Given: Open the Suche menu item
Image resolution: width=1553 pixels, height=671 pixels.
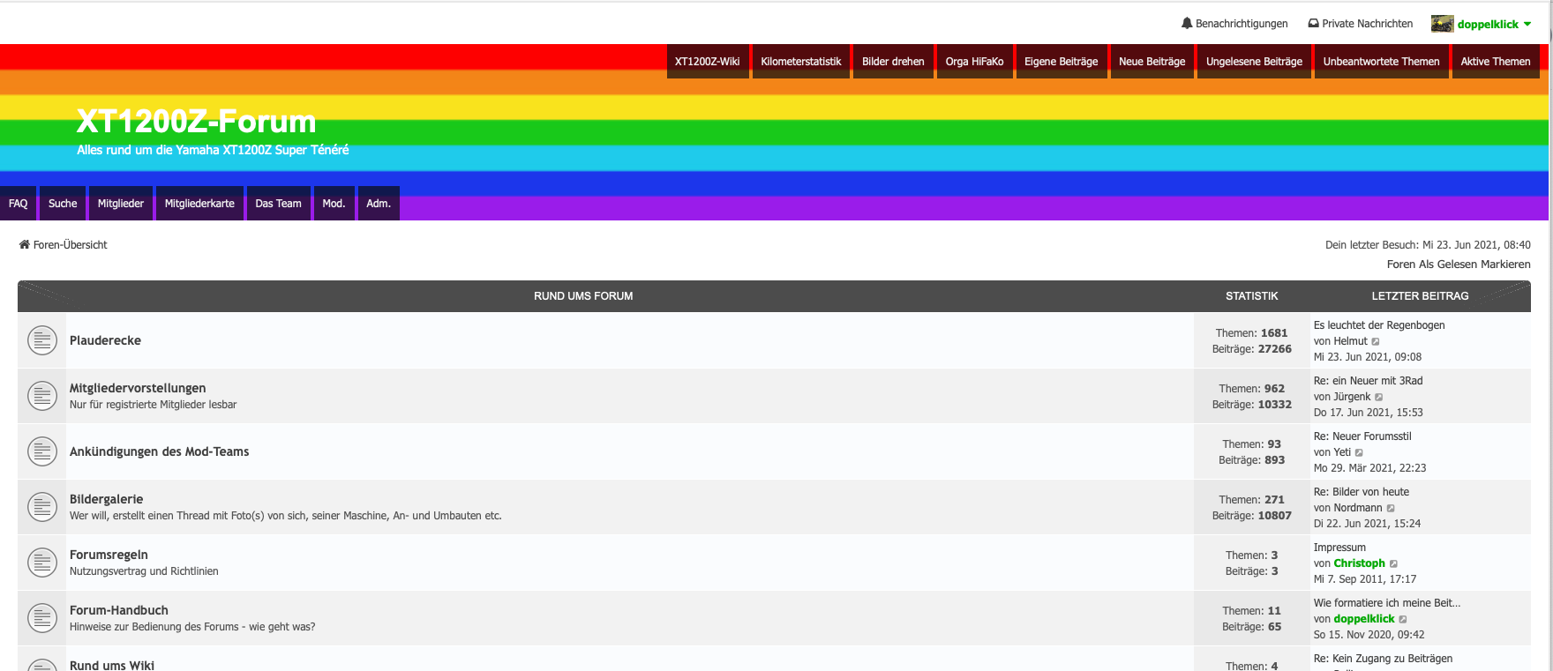Looking at the screenshot, I should click(x=63, y=204).
